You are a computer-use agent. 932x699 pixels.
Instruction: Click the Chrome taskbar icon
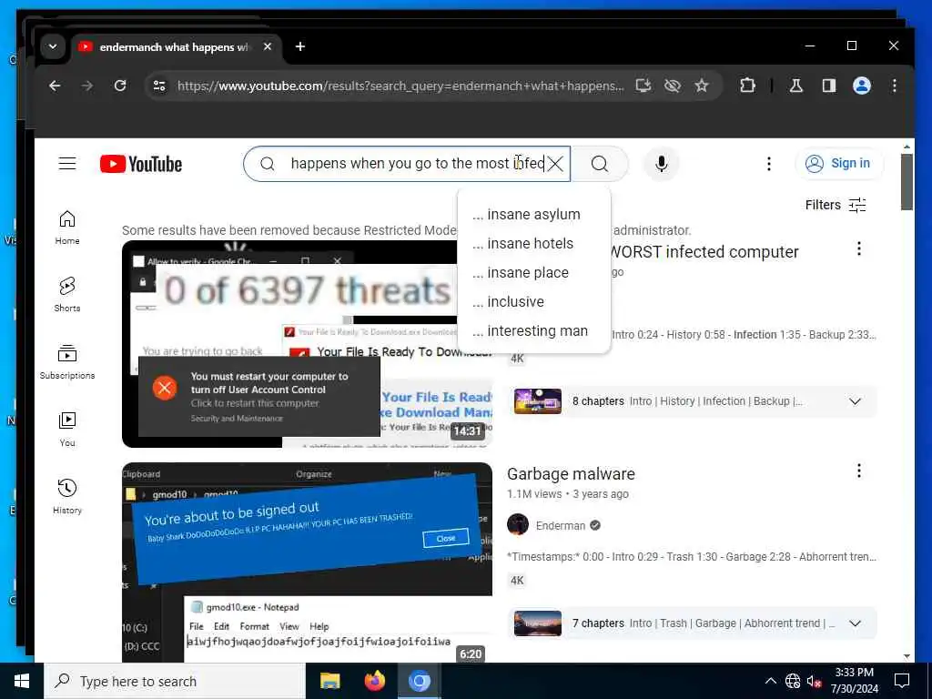tap(419, 681)
